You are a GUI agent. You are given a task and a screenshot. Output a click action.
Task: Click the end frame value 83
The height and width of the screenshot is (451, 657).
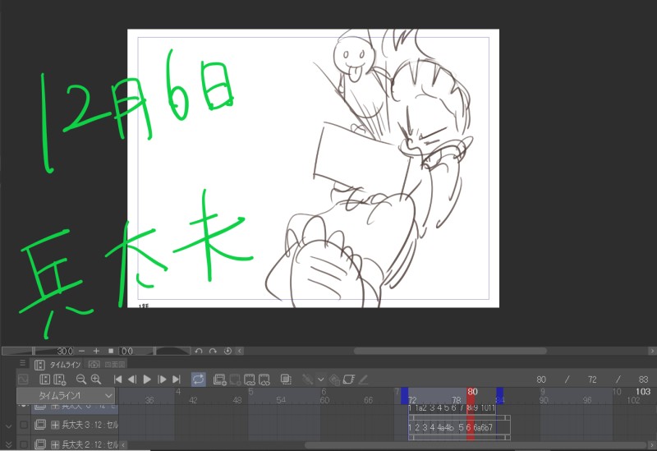(x=643, y=380)
